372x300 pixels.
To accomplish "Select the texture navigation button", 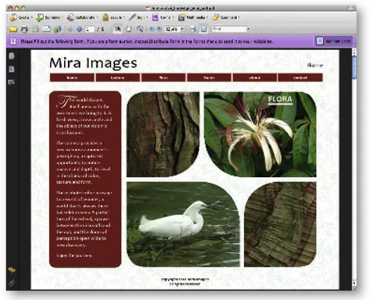I will (x=118, y=77).
